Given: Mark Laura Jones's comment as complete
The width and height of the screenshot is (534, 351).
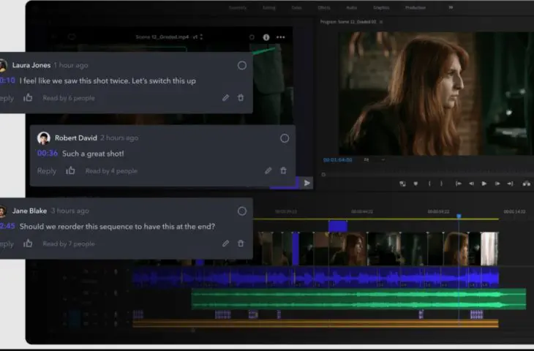Looking at the screenshot, I should click(241, 65).
